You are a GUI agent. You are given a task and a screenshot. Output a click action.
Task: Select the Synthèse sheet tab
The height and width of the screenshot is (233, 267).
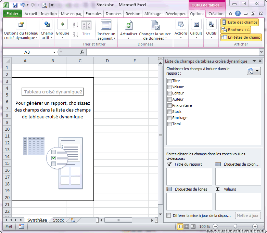point(37,220)
